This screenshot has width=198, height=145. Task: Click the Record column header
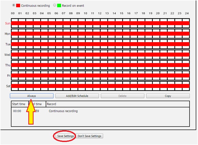pyautogui.click(x=51, y=104)
